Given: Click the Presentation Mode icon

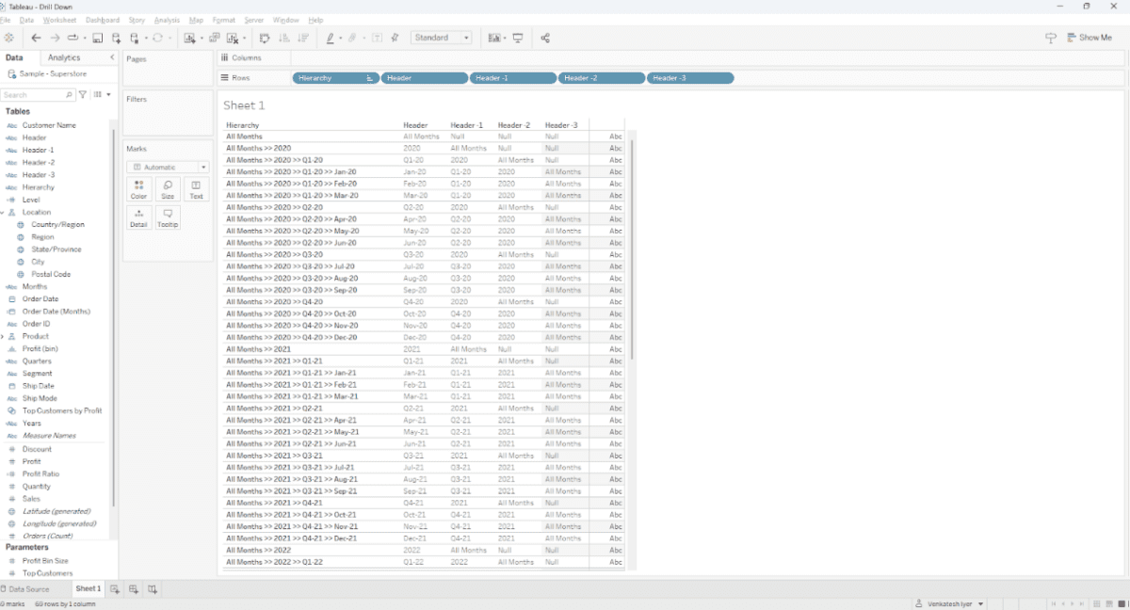Looking at the screenshot, I should [x=518, y=38].
